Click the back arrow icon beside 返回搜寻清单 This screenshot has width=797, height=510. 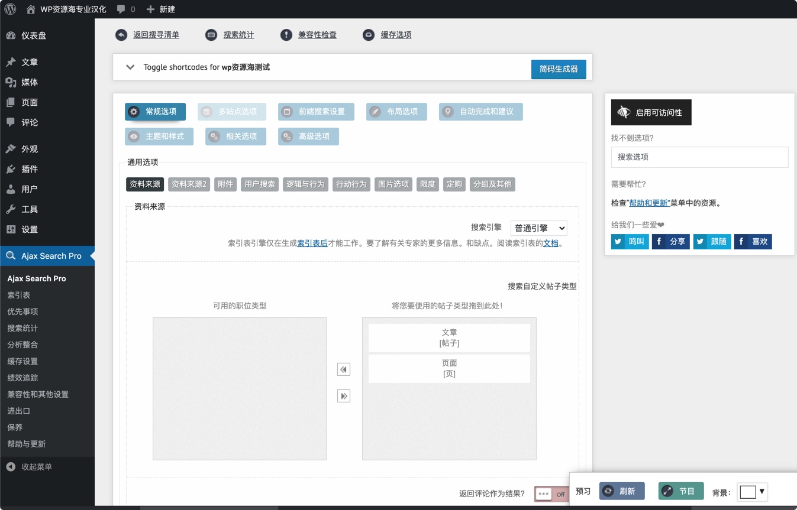coord(121,35)
